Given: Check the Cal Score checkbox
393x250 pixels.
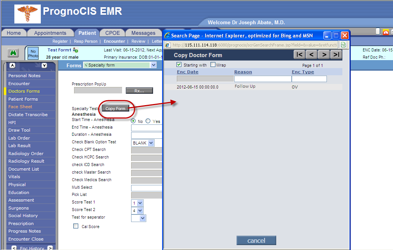Looking at the screenshot, I should click(76, 226).
